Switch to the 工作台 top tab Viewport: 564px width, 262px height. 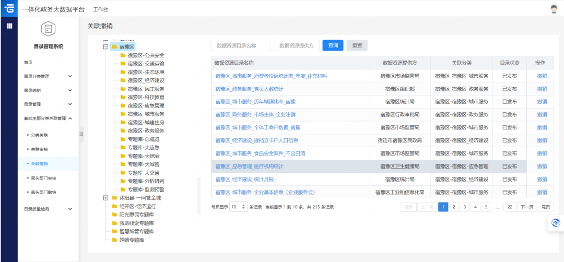[101, 10]
